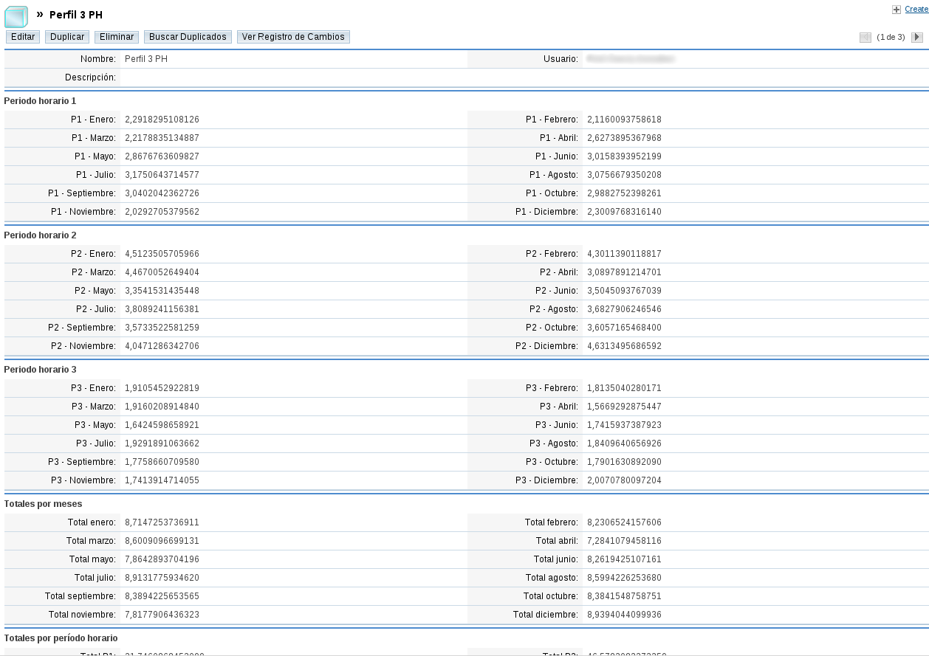Image resolution: width=929 pixels, height=656 pixels.
Task: Go to the next record with the right arrow
Action: pos(917,37)
